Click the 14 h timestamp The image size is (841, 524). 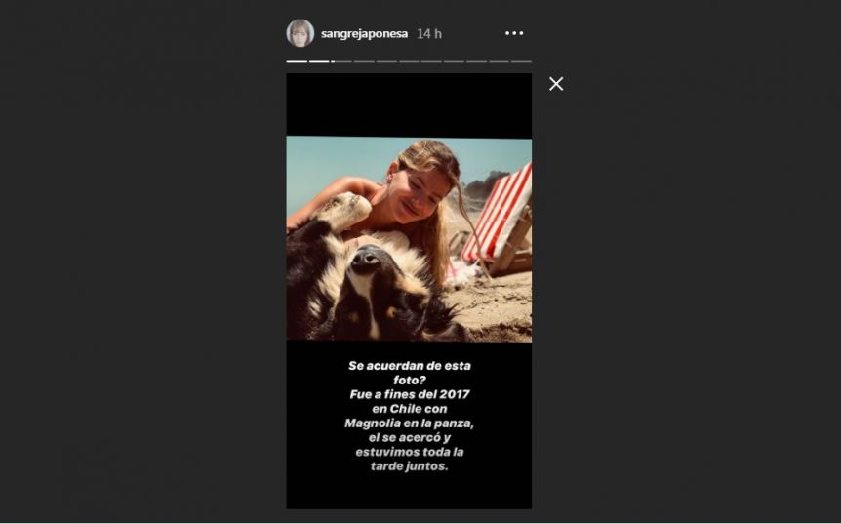click(x=429, y=33)
